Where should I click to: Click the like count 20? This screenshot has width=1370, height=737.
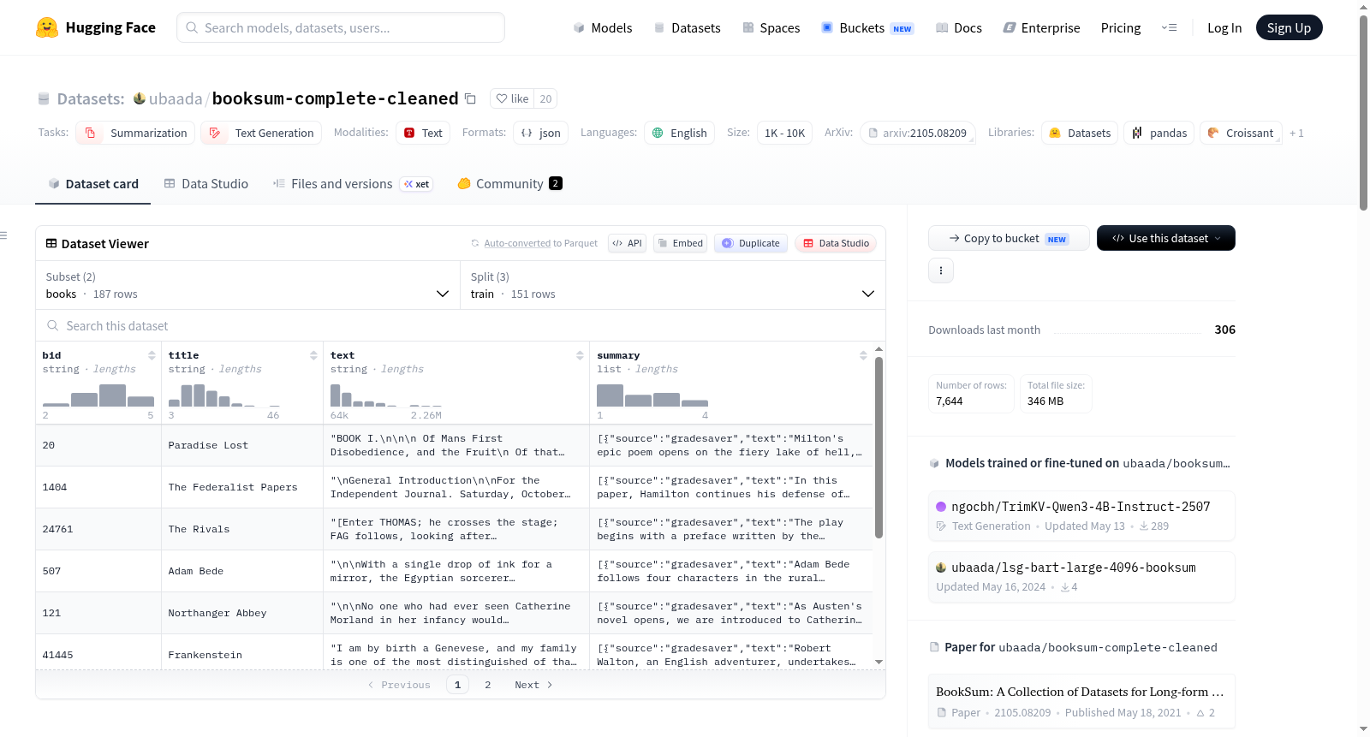click(545, 98)
